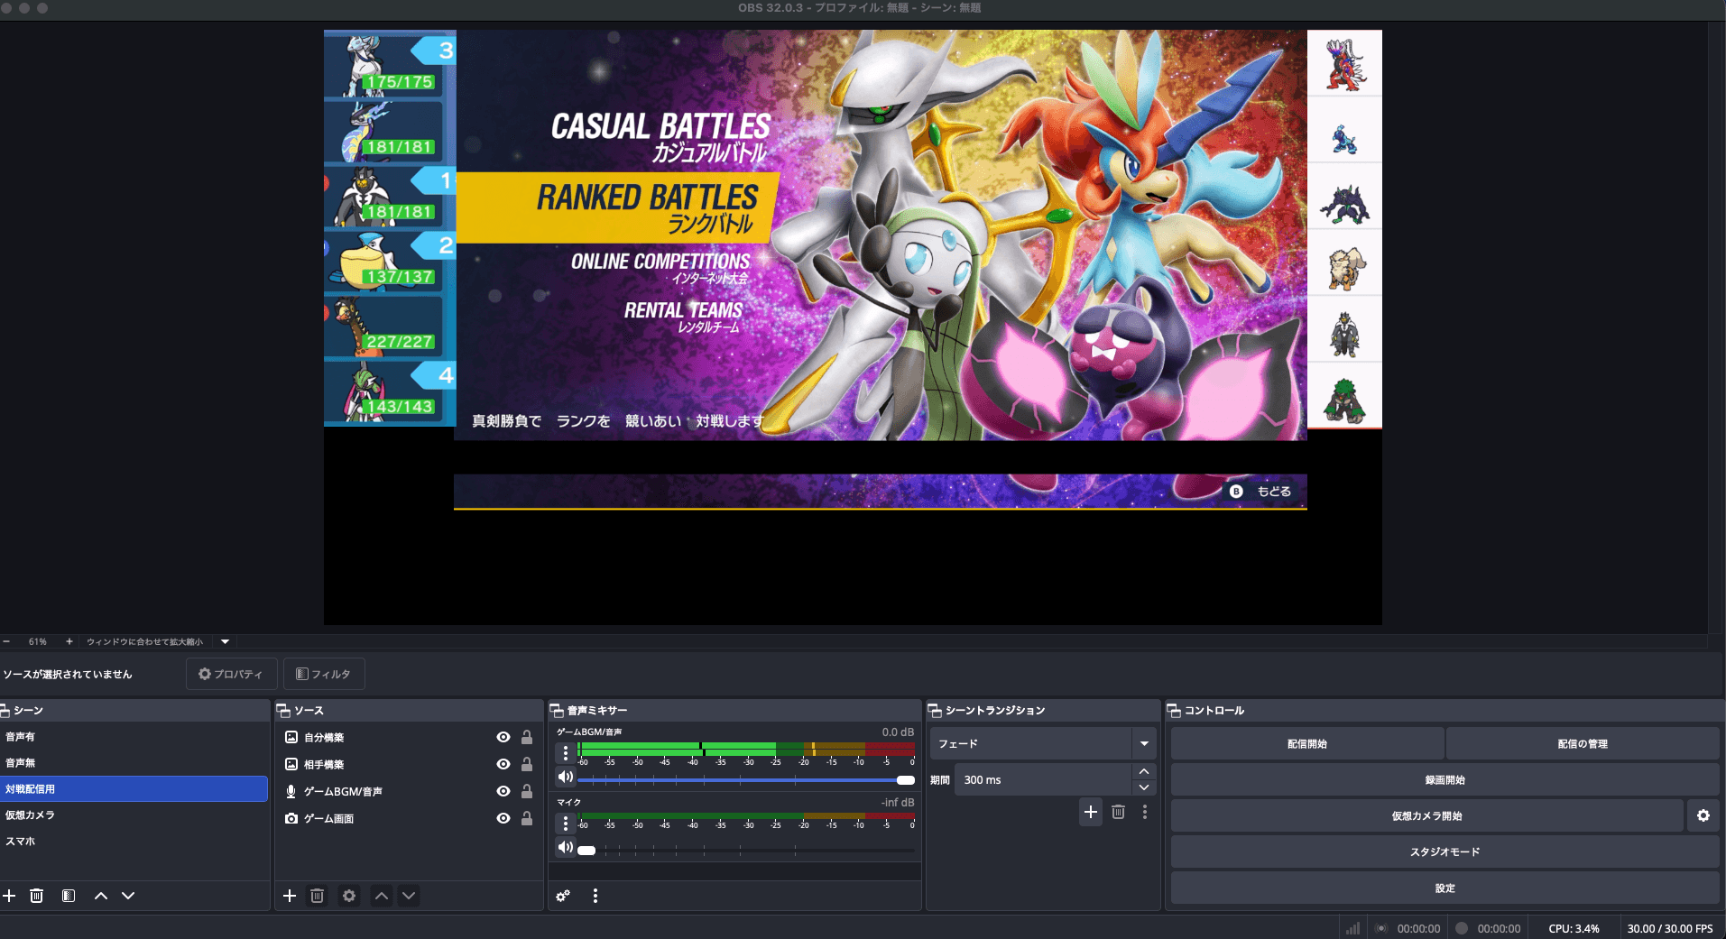Lock the ゲーム画面 source with the padlock
This screenshot has width=1726, height=939.
coord(528,819)
